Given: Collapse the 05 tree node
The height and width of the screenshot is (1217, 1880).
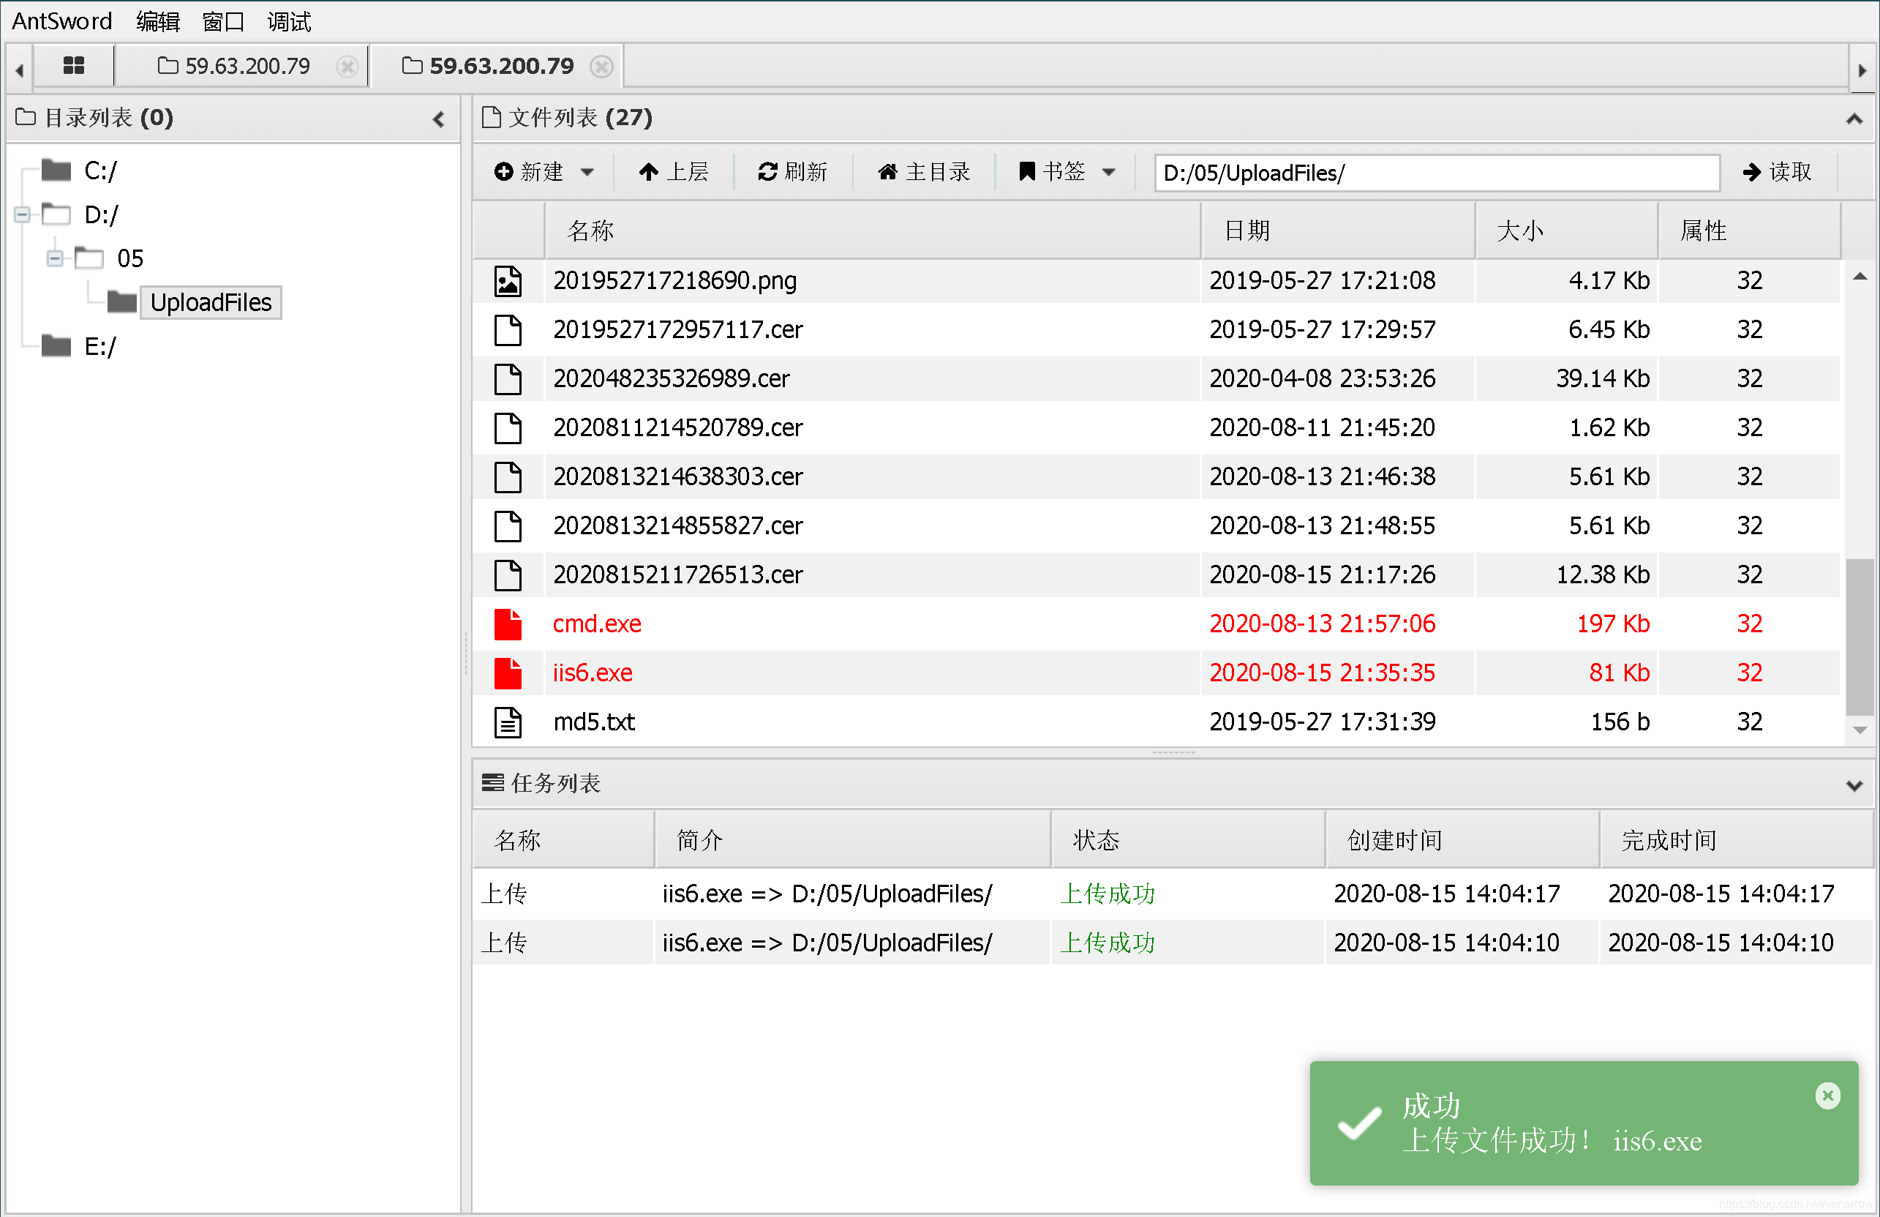Looking at the screenshot, I should 55,258.
